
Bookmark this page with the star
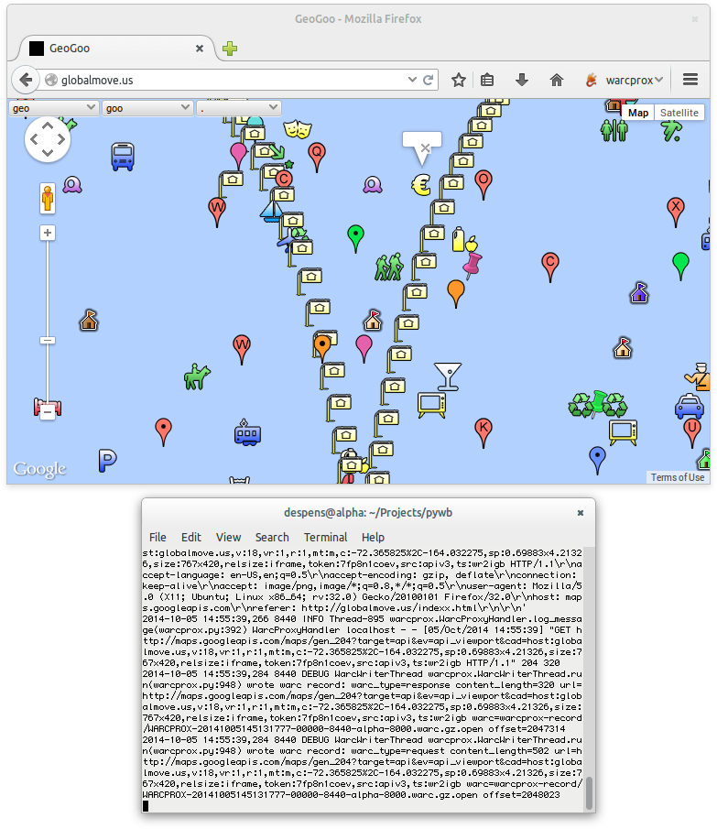point(459,80)
